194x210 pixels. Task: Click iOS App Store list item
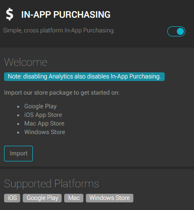tap(43, 115)
